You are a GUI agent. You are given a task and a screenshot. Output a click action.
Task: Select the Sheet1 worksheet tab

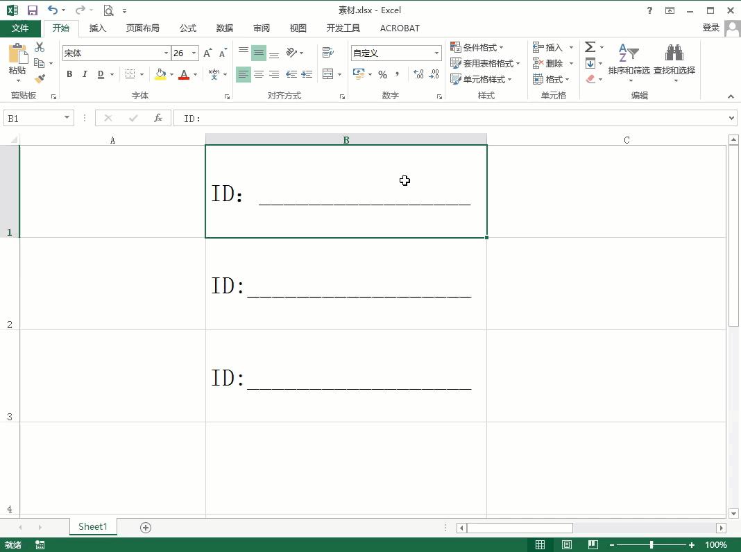[x=92, y=527]
